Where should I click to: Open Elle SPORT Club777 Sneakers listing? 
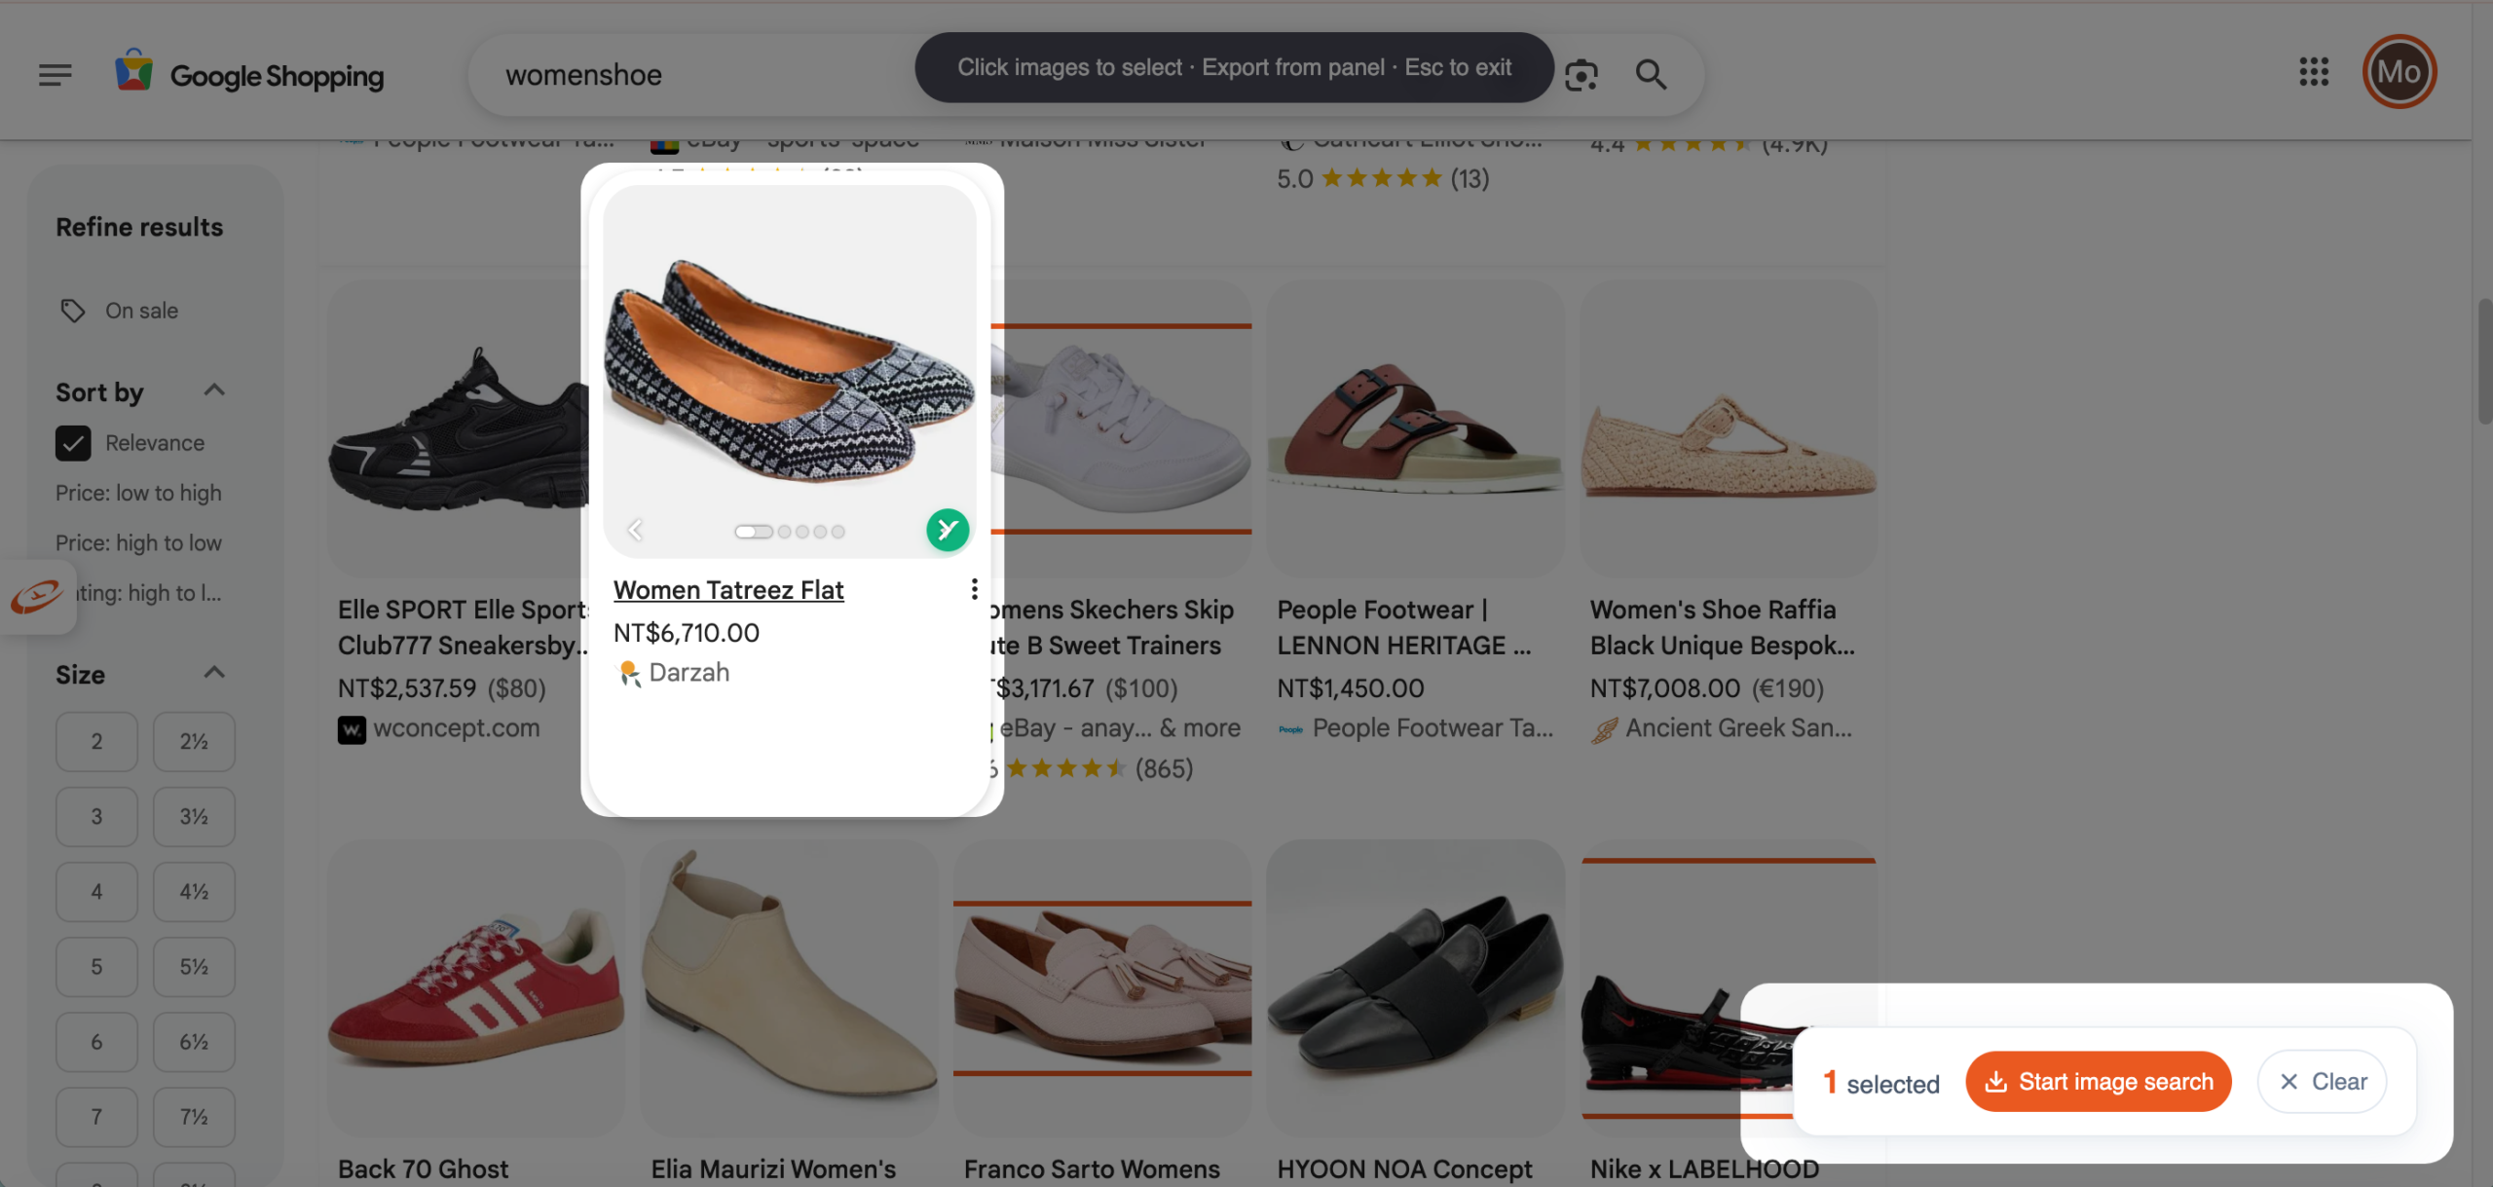pos(464,628)
